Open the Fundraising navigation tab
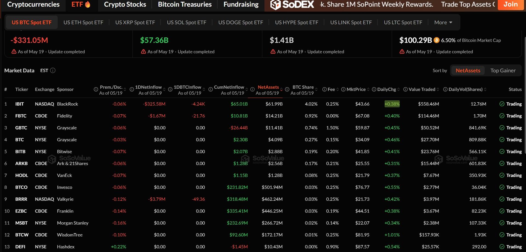The width and height of the screenshot is (526, 252). (241, 4)
